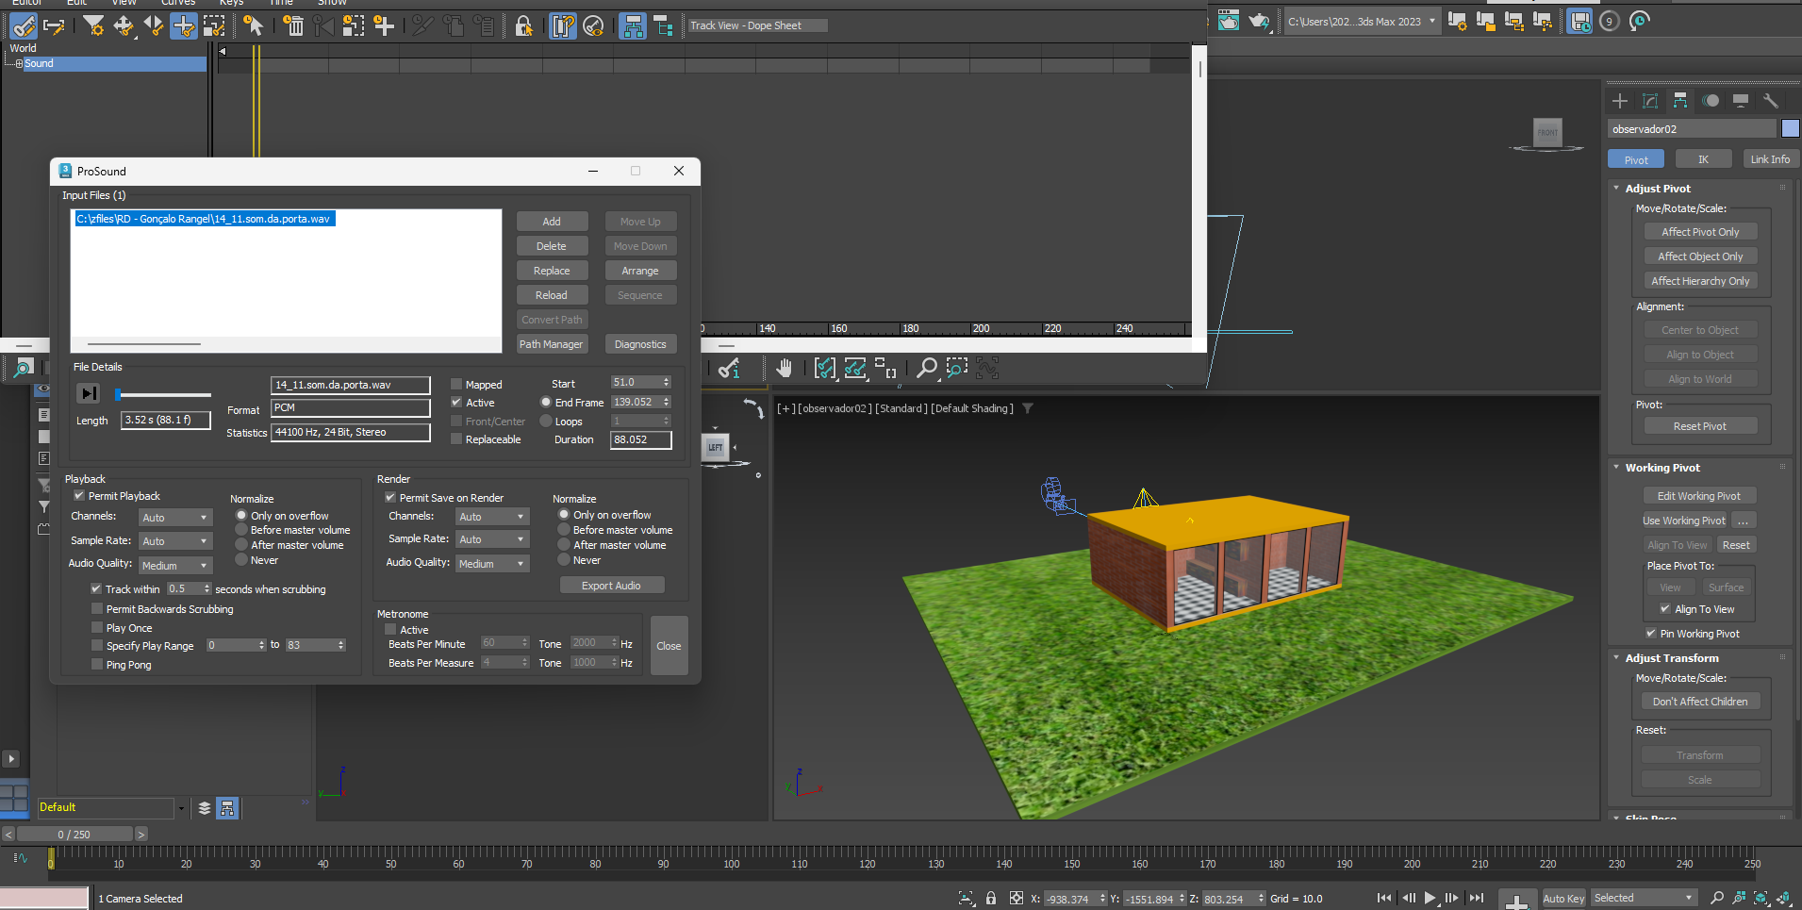The width and height of the screenshot is (1802, 910).
Task: Click the Export Audio button
Action: tap(611, 586)
